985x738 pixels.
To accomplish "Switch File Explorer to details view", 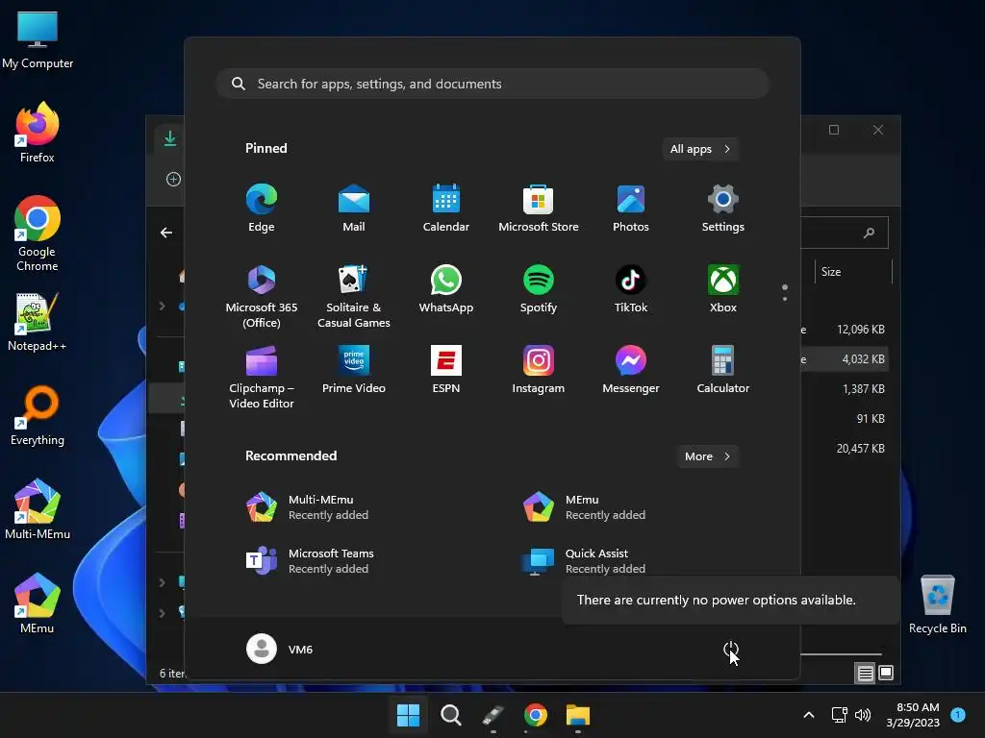I will pyautogui.click(x=865, y=673).
